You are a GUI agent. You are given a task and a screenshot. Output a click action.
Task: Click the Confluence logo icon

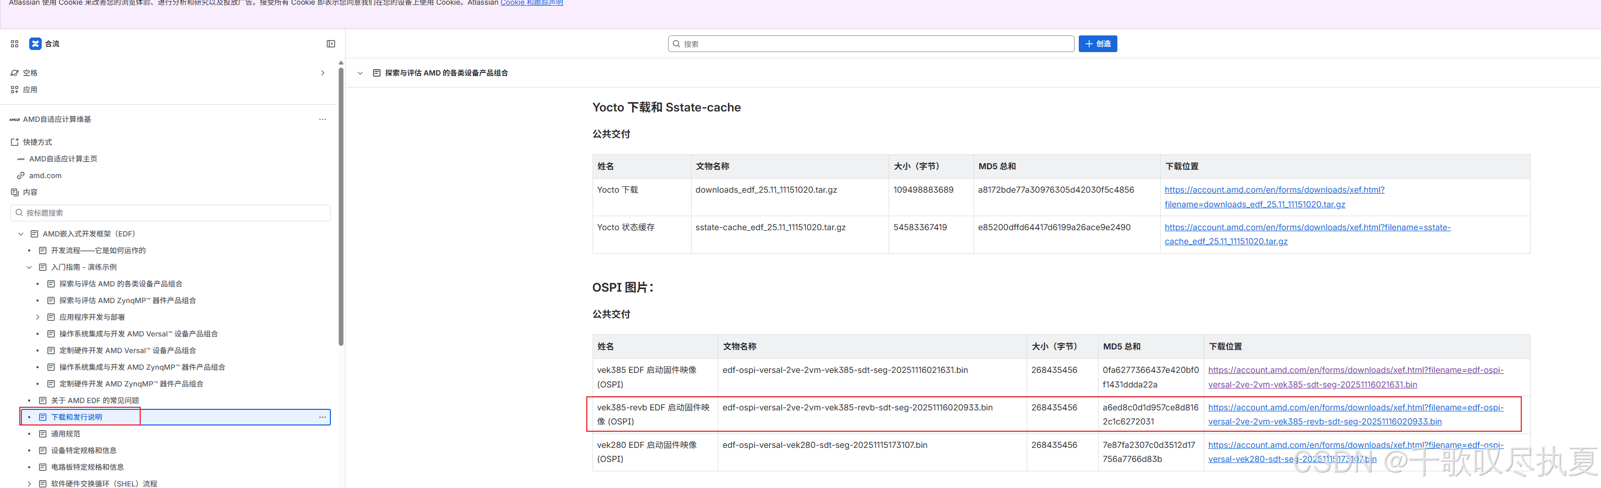pos(35,43)
